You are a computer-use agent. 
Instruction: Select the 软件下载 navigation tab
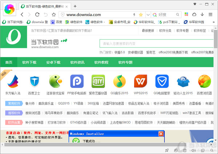[x=29, y=62]
